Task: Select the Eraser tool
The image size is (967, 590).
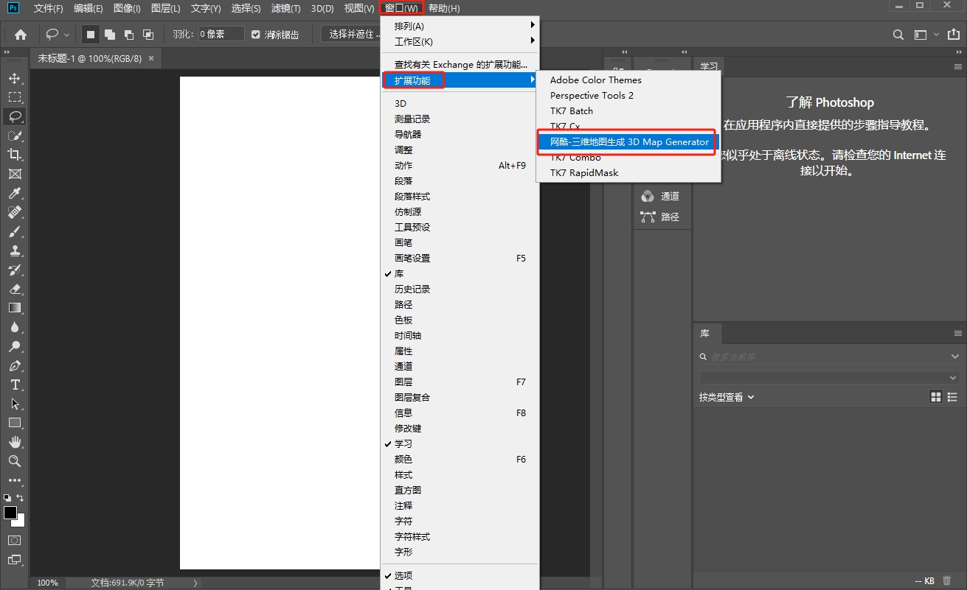Action: coord(15,289)
